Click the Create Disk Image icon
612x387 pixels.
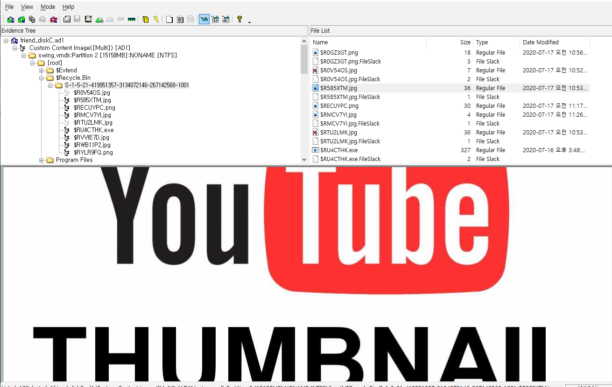pos(67,20)
